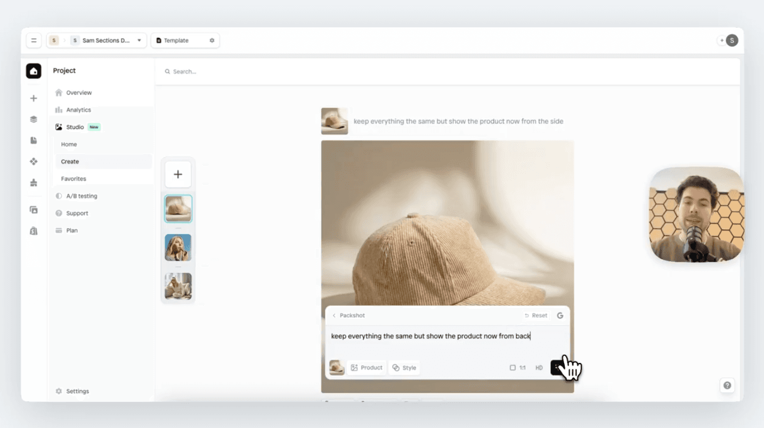Go back with arrow beside Packshot
Image resolution: width=764 pixels, height=428 pixels.
coord(334,316)
